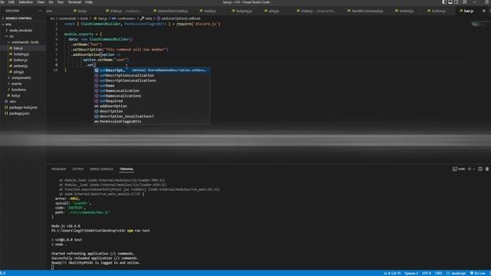
Task: Open the Selection menu
Action: 25,2
